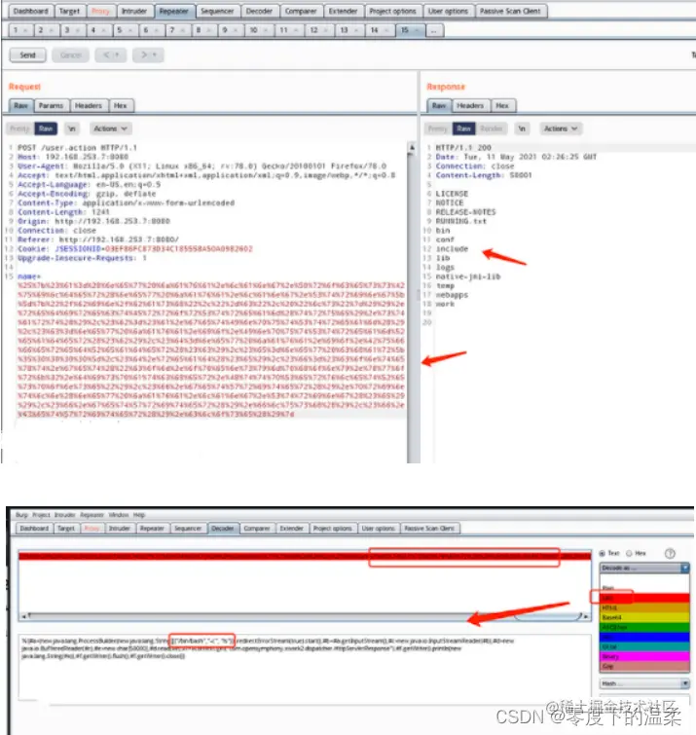Open the Extender tab in the top window
Viewport: 696px width, 735px height.
click(x=343, y=11)
